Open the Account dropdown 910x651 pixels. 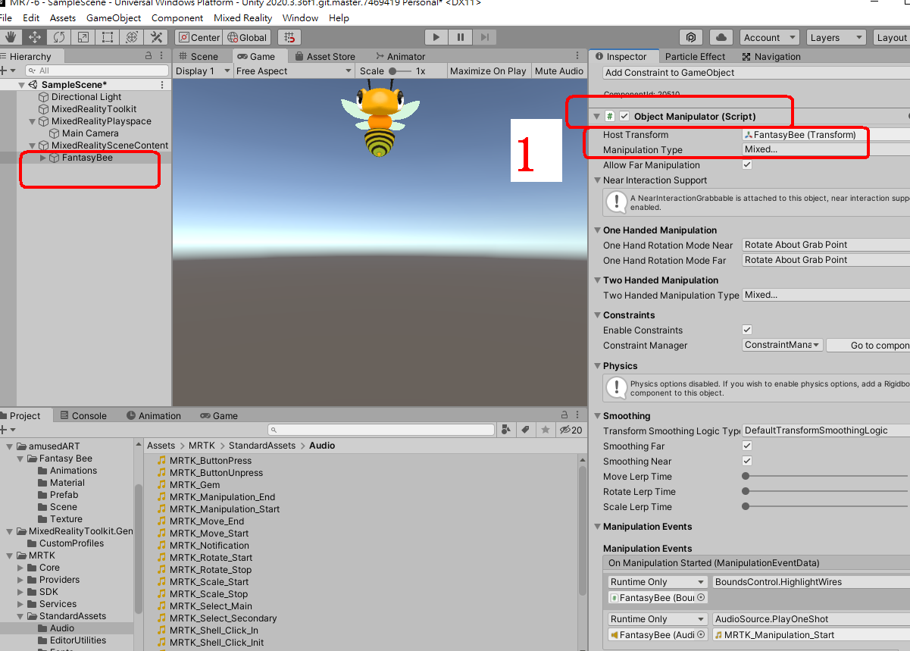coord(770,37)
